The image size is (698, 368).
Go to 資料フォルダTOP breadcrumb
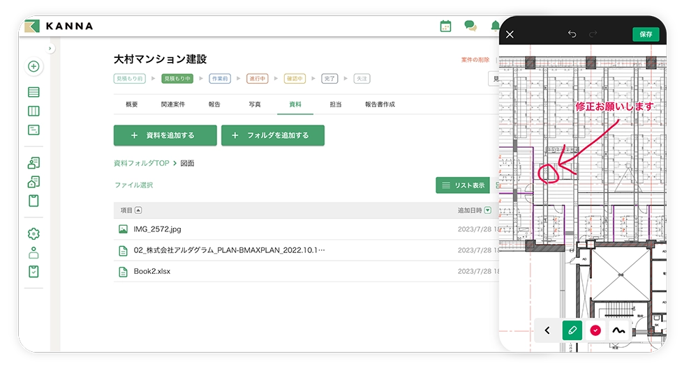click(x=142, y=163)
